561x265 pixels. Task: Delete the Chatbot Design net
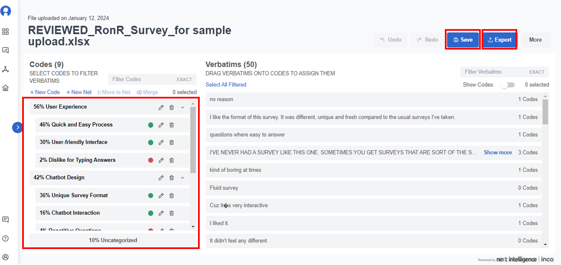172,178
